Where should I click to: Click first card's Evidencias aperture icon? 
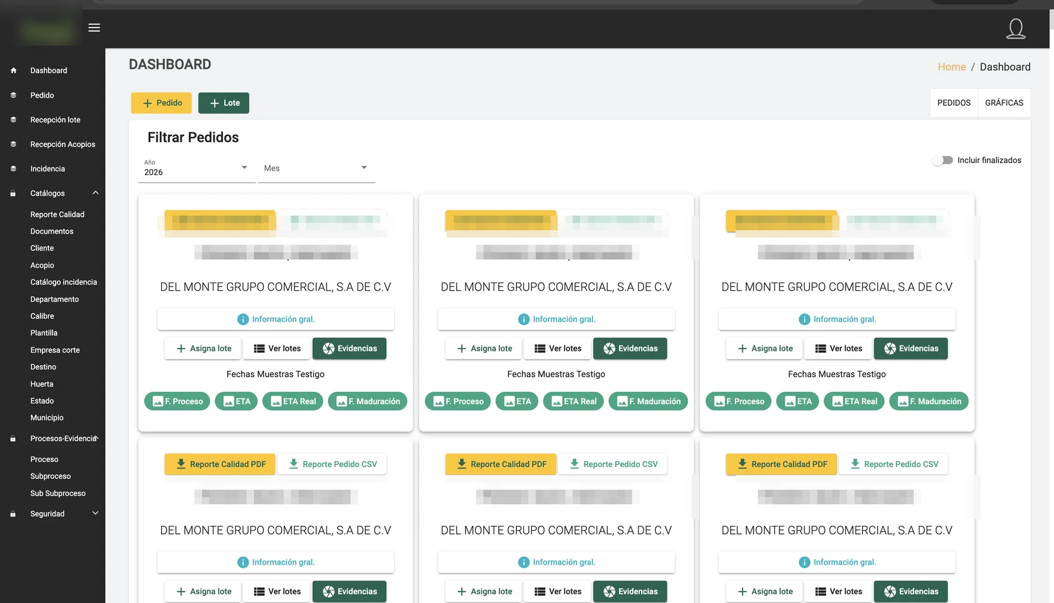coord(328,349)
